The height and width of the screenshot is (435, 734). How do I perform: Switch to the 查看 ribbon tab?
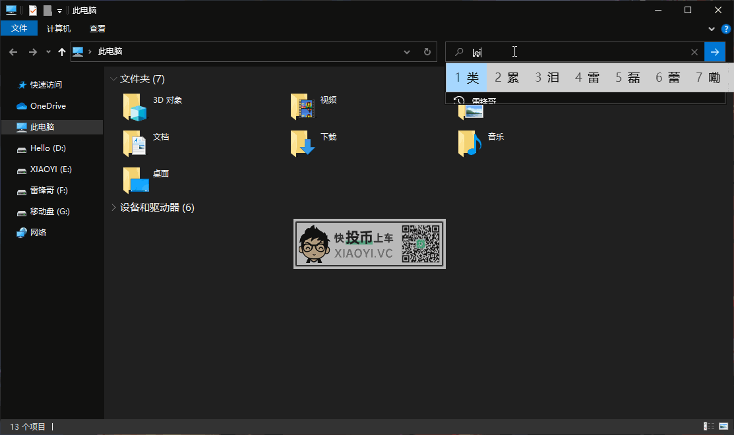pos(98,28)
